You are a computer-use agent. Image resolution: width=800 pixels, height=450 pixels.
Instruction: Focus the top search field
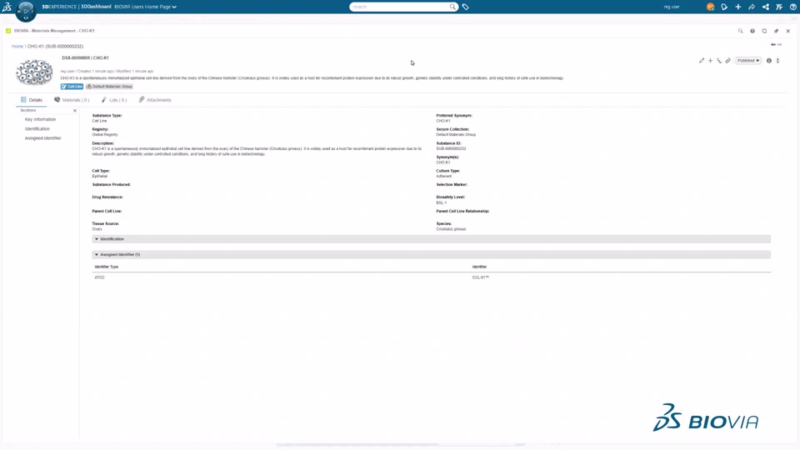coord(399,7)
